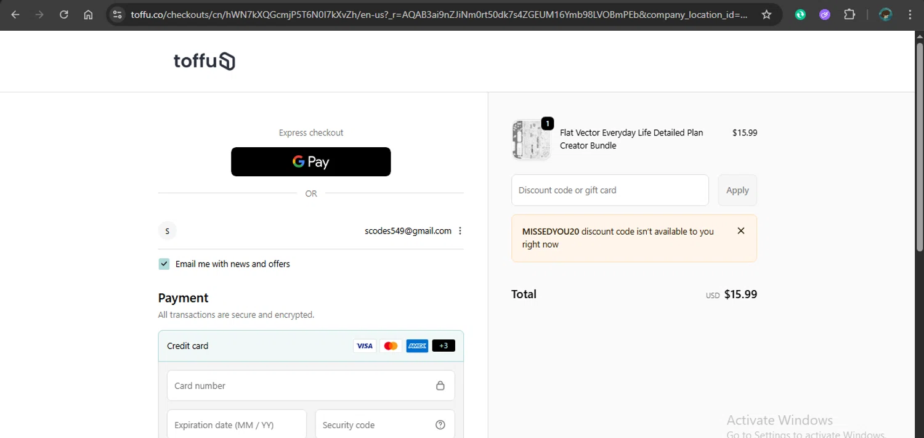Click the Mastercard icon
Screen dimensions: 924x438
tap(391, 346)
